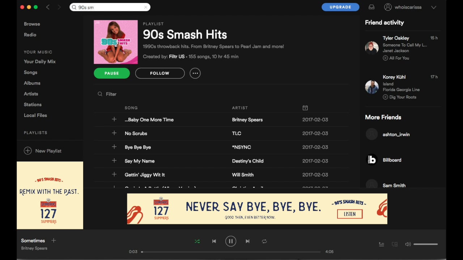Skip to the next track
Image resolution: width=463 pixels, height=260 pixels.
click(247, 241)
